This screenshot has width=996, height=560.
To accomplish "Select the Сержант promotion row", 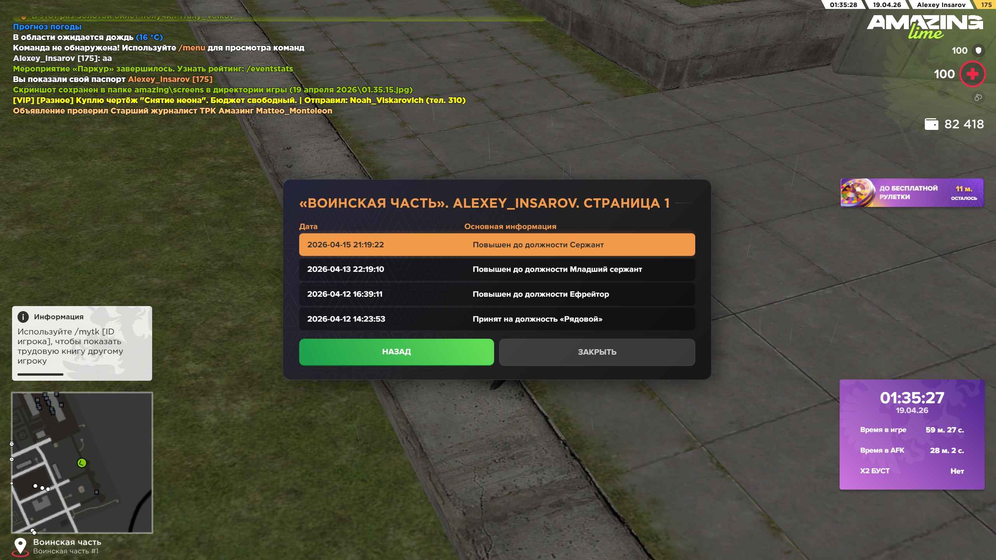I will pyautogui.click(x=496, y=245).
